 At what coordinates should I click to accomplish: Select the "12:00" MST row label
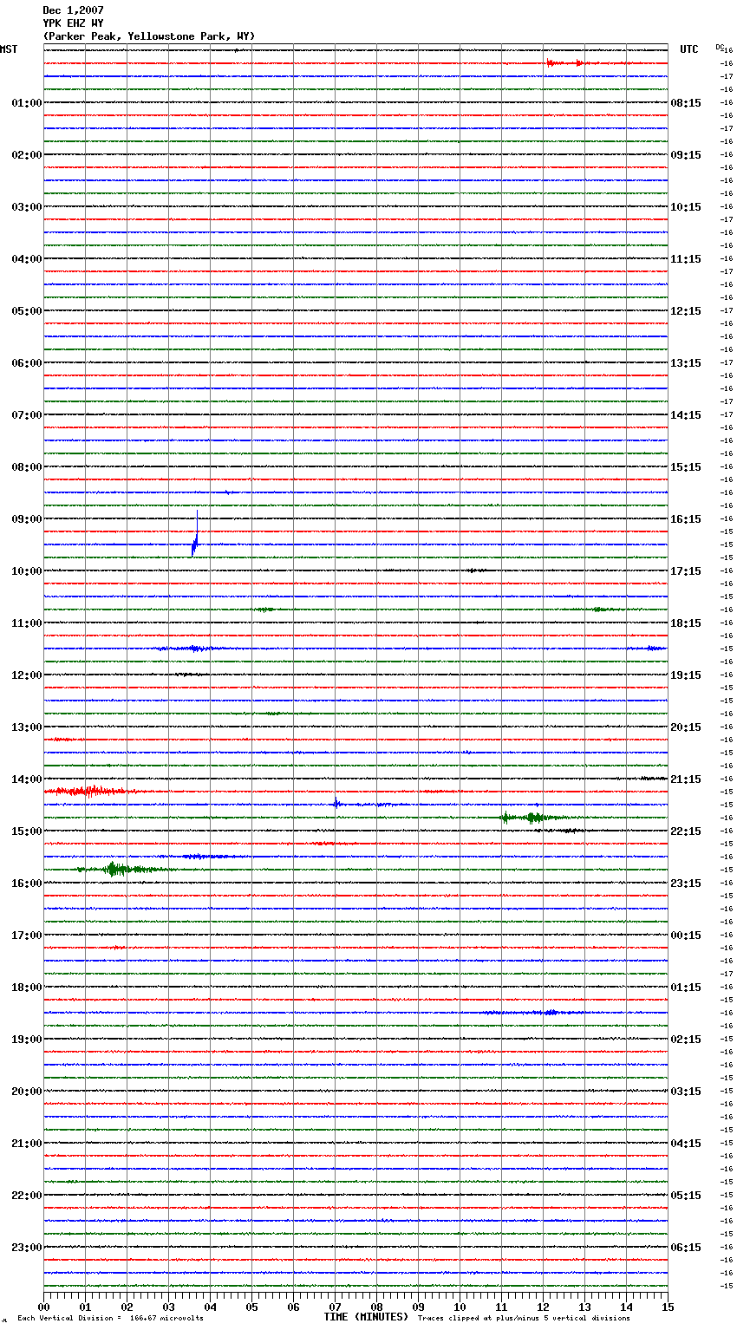(x=27, y=675)
